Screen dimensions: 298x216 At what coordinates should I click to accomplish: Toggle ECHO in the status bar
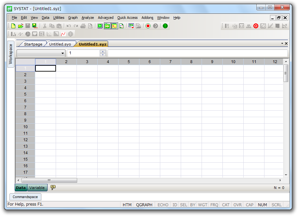163,205
